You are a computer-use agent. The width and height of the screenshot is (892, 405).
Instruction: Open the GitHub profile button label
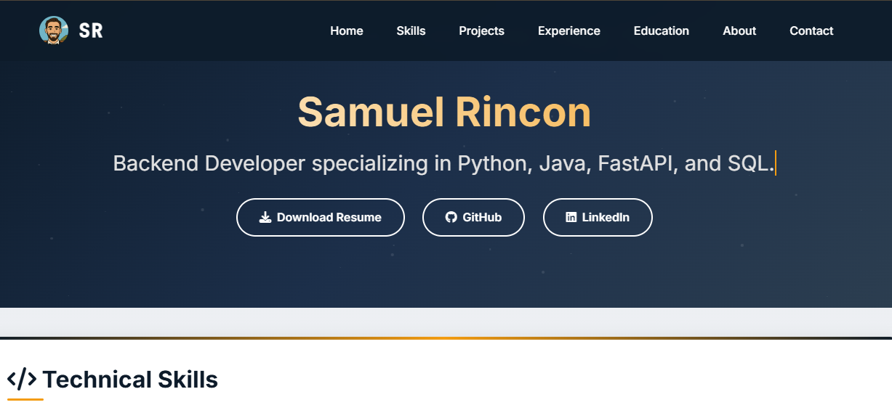tap(482, 217)
